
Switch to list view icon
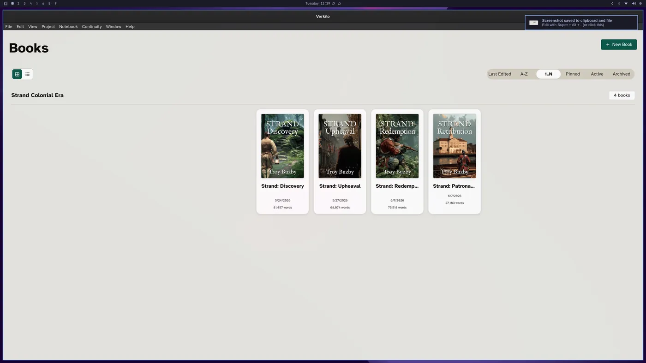point(28,74)
